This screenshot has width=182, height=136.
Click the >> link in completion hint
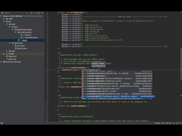(x=142, y=99)
